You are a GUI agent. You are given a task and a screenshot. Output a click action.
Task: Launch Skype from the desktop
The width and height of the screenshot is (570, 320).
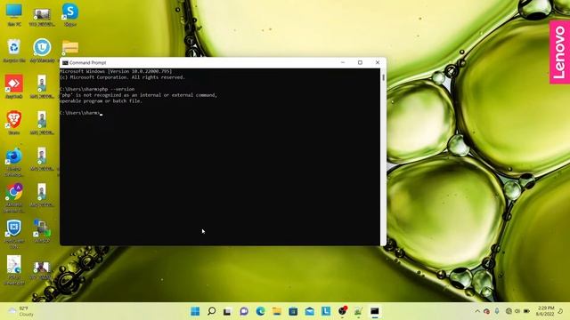click(x=69, y=14)
